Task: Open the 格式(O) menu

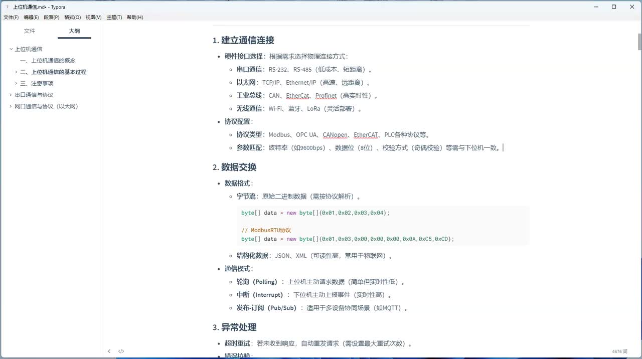Action: click(x=73, y=17)
